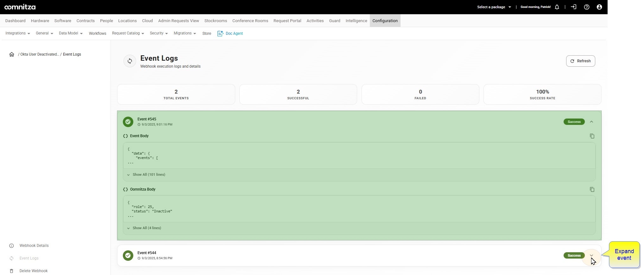Open the Integrations dropdown menu
This screenshot has width=644, height=275.
(18, 33)
